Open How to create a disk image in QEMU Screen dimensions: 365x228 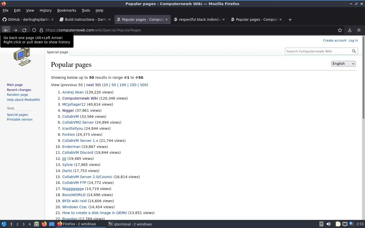coord(95,213)
